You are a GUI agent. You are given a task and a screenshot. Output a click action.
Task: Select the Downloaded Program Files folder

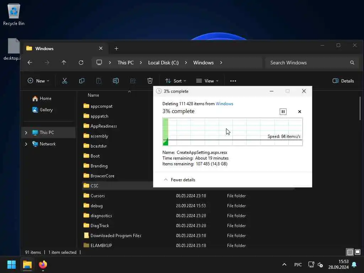(112, 236)
